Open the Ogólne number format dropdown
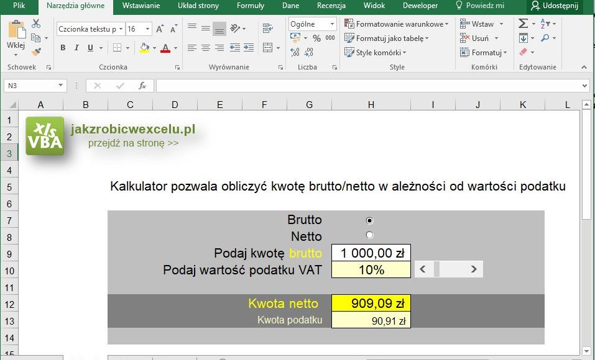The width and height of the screenshot is (595, 360). coord(332,24)
